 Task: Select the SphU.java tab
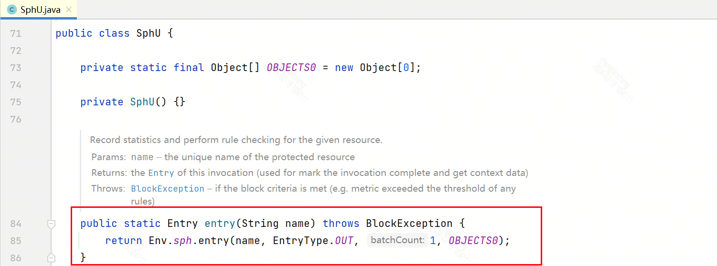(x=38, y=10)
